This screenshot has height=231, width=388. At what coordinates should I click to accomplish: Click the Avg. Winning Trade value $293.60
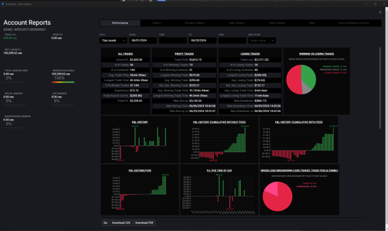click(x=194, y=80)
